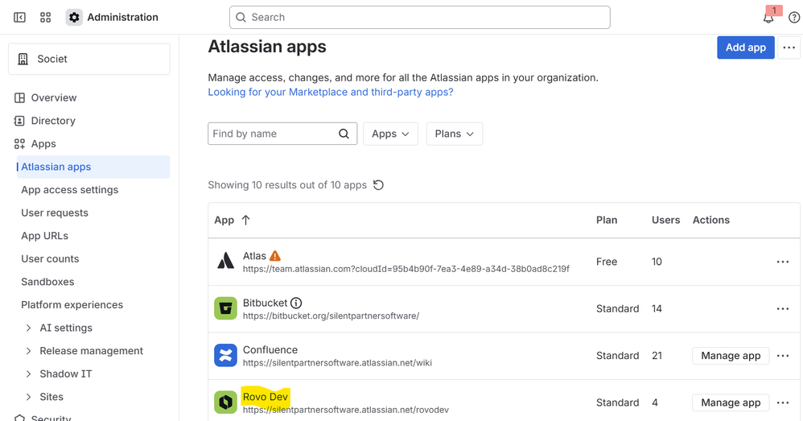Refresh the app results list
Screen dimensions: 803x421
tap(378, 185)
